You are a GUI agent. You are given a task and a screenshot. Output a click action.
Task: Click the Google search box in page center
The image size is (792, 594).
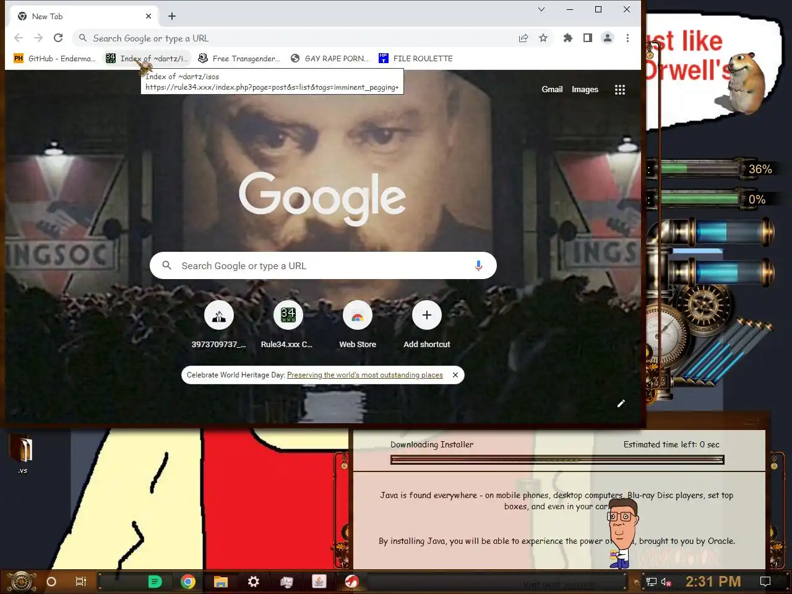[323, 265]
